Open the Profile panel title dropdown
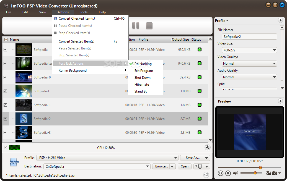Viewport: 287px width, 181px height. coord(222,21)
